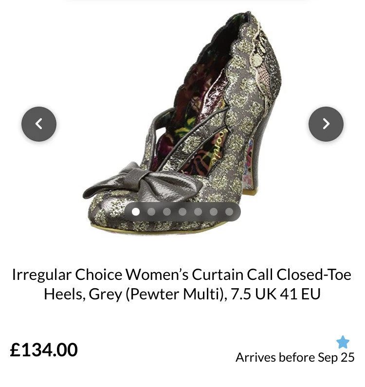Select third carousel dot indicator
This screenshot has width=365, height=387.
click(x=167, y=212)
